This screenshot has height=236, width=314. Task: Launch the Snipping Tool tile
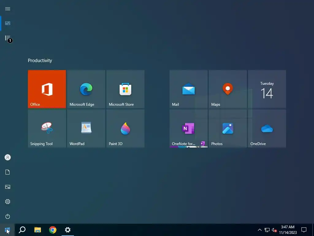point(47,128)
